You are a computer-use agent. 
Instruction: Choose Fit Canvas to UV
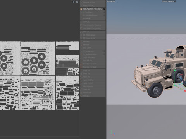(x=93, y=38)
